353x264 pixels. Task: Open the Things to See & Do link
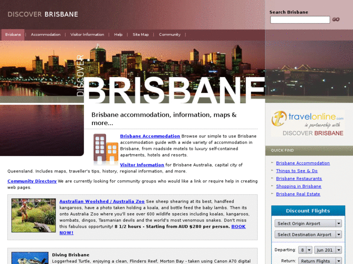click(297, 171)
